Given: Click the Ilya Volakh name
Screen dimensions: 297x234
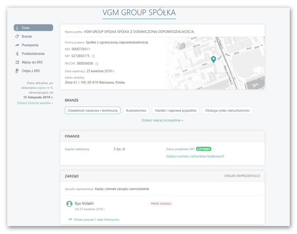Looking at the screenshot, I should click(x=84, y=203).
